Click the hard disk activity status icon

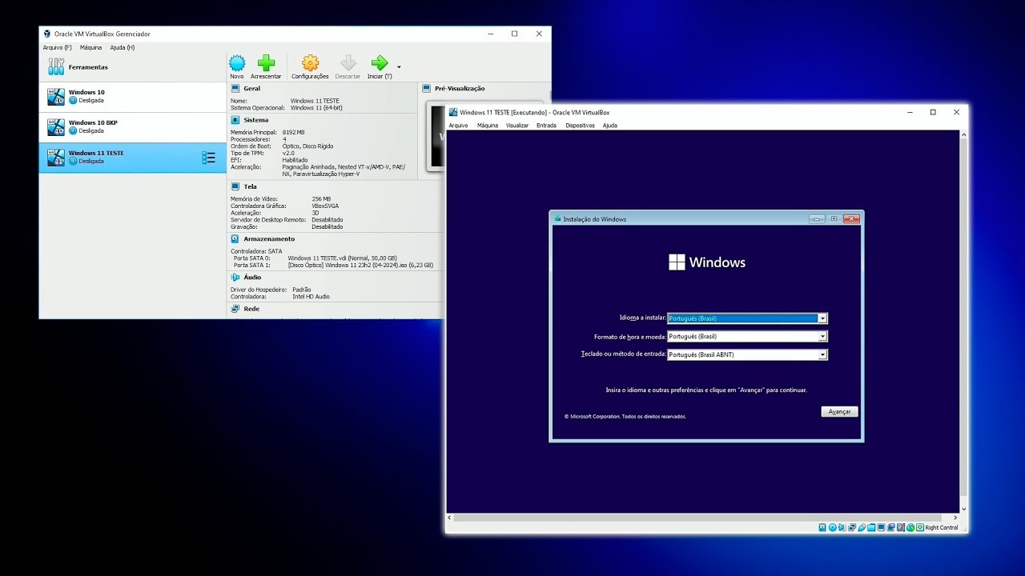tap(822, 527)
